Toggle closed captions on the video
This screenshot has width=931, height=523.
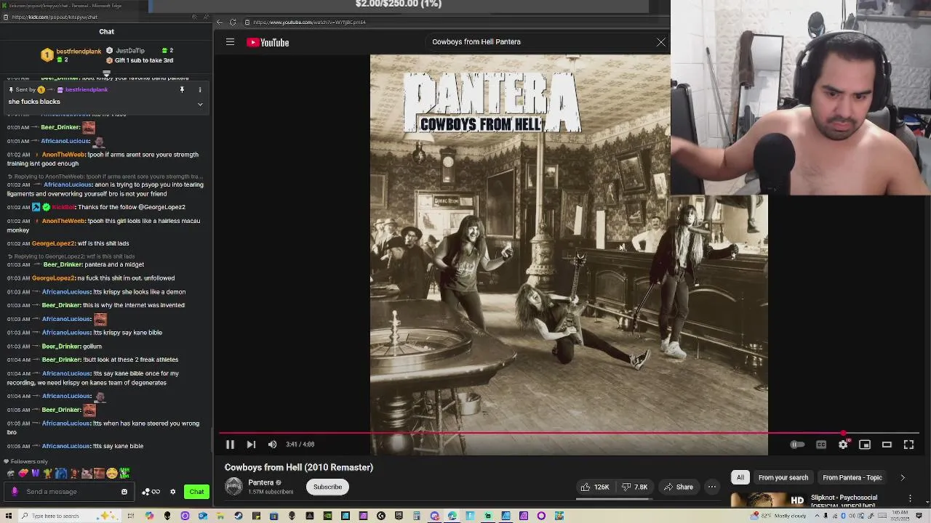(821, 445)
